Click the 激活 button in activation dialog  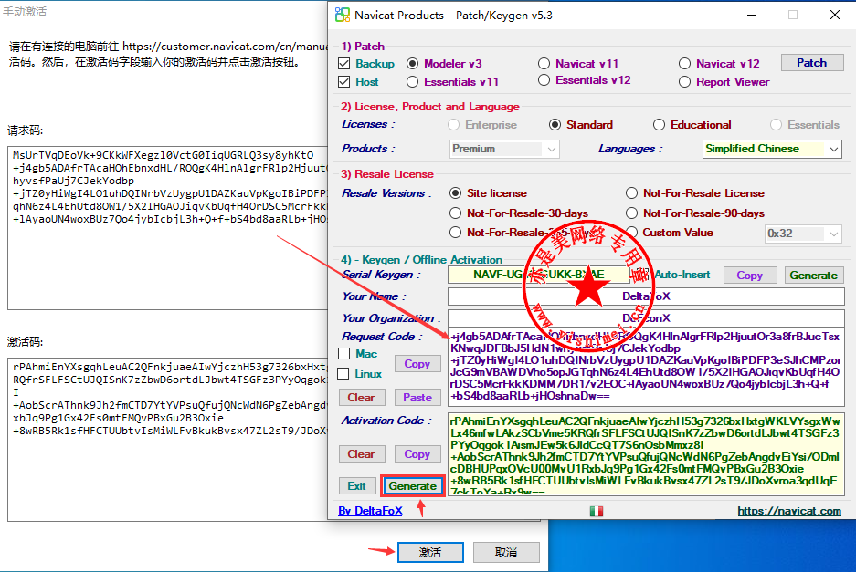point(430,552)
